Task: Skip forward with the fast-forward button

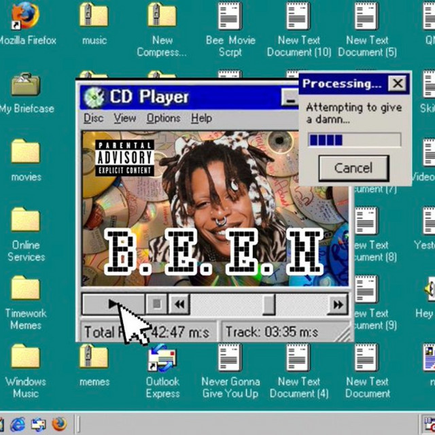Action: pos(338,304)
